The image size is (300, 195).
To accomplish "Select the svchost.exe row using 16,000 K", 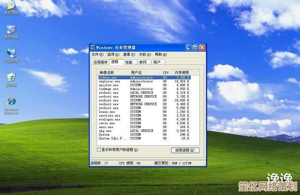I will pos(144,100).
